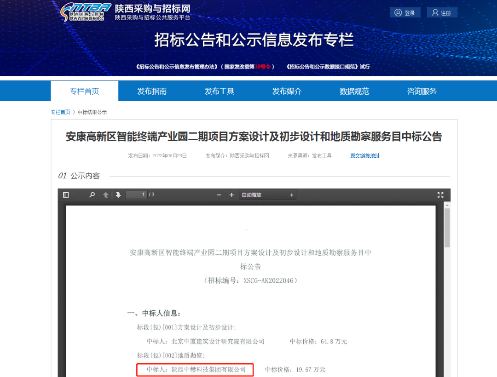497x377 pixels.
Task: Click the 来源渠道：发布工具 text
Action: 310,156
